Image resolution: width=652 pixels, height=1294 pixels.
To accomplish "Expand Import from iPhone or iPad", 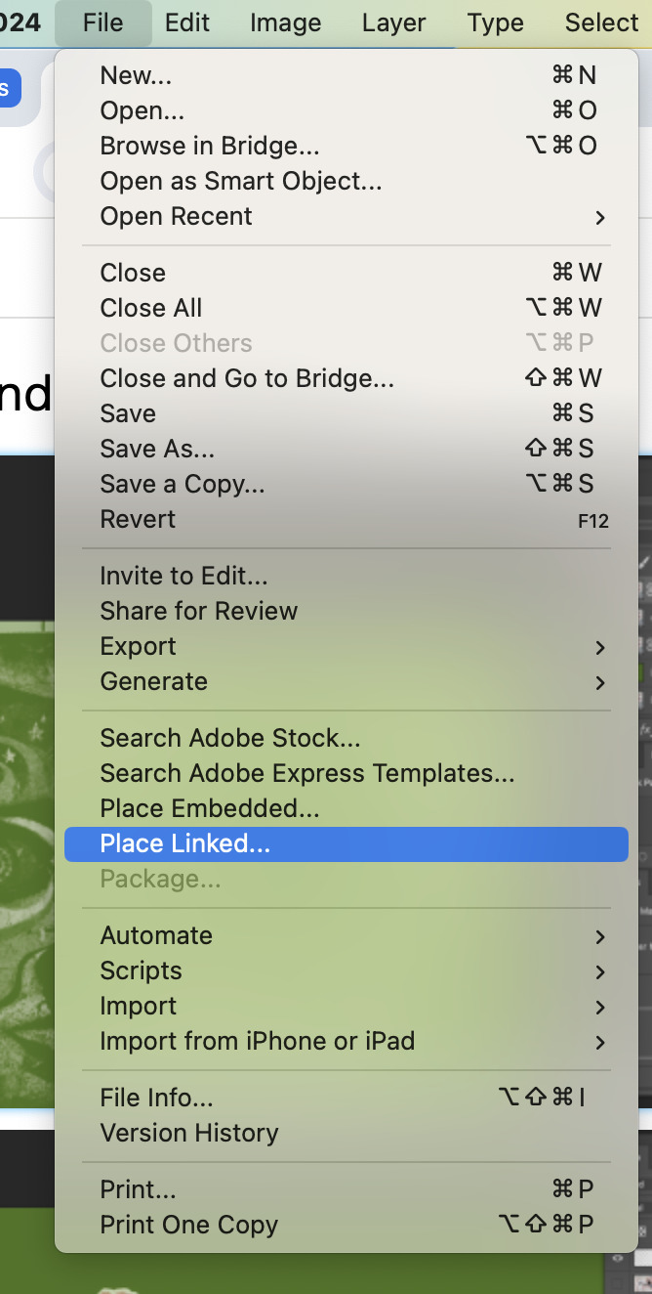I will point(346,1041).
